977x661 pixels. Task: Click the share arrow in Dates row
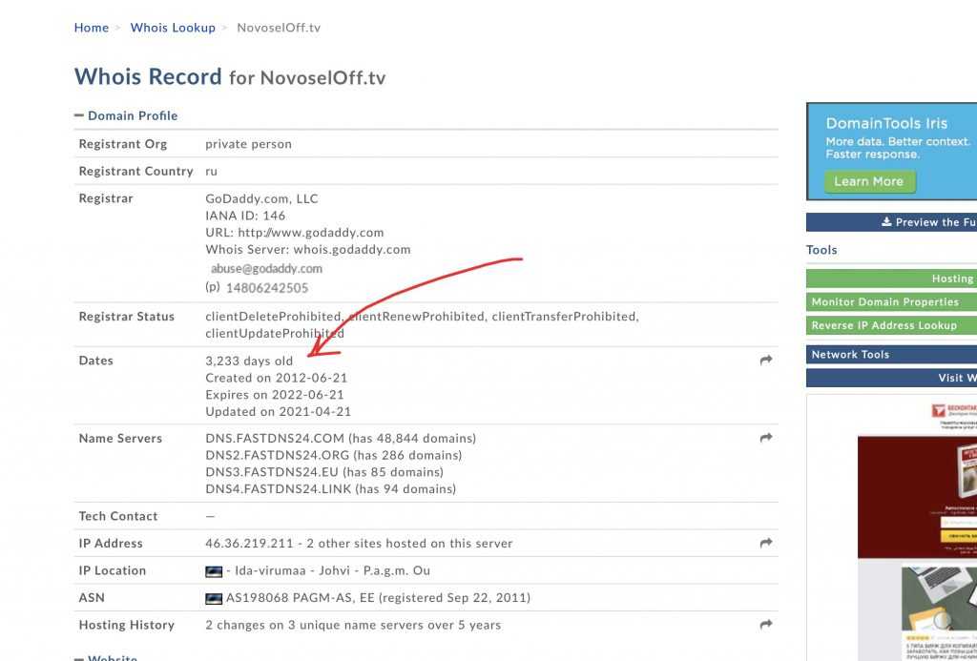click(765, 361)
